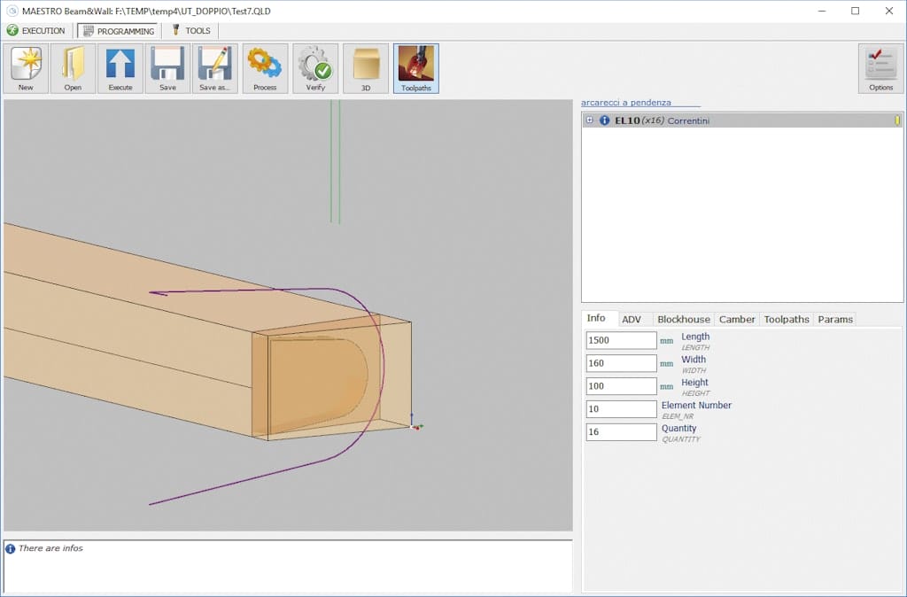Viewport: 907px width, 597px height.
Task: Click the Verify toolbar icon
Action: [x=315, y=68]
